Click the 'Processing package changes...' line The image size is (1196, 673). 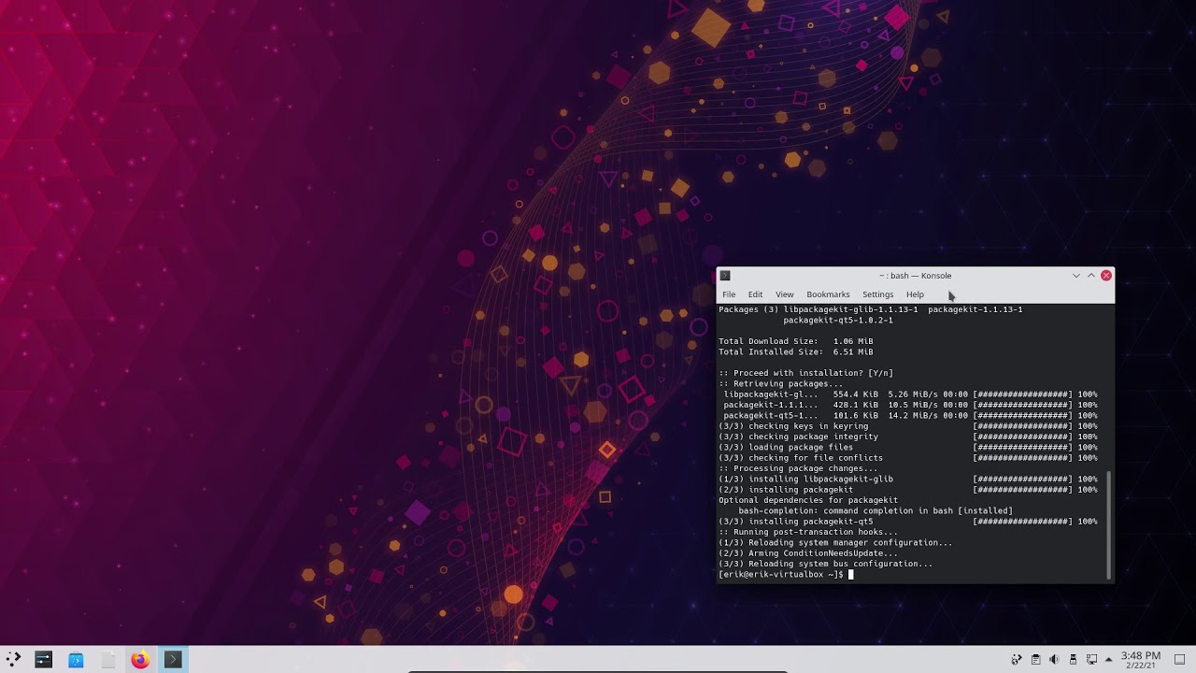pyautogui.click(x=799, y=468)
